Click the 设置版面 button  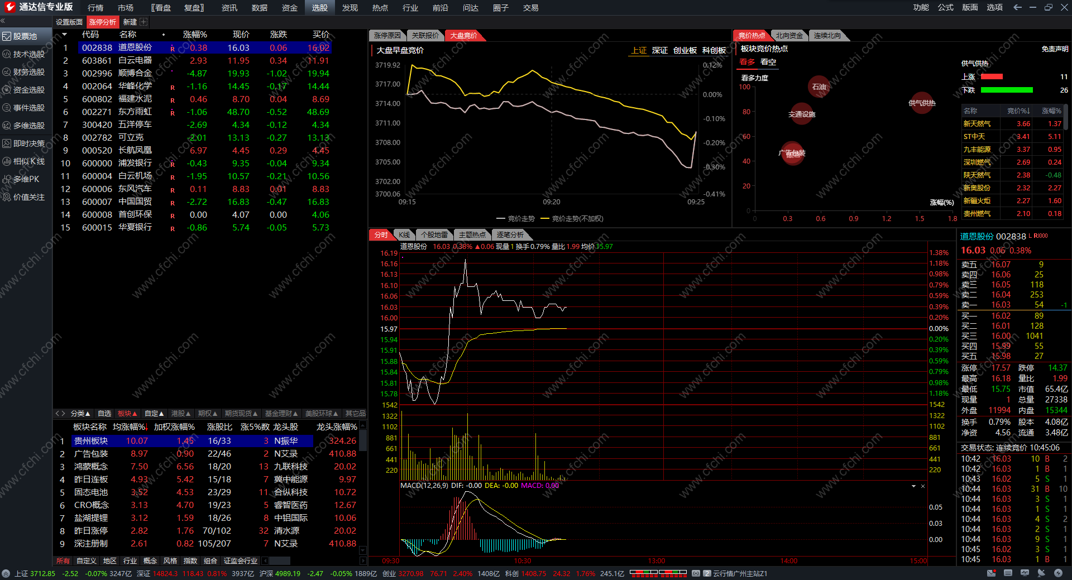(69, 22)
